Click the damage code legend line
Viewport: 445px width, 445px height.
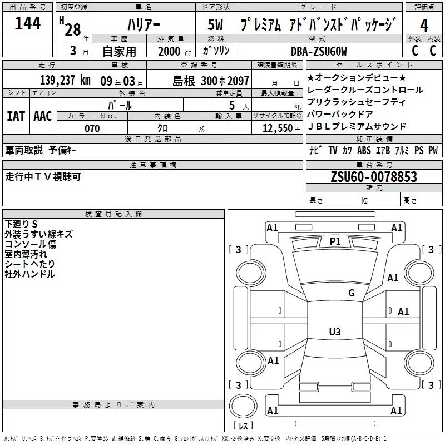(195, 438)
